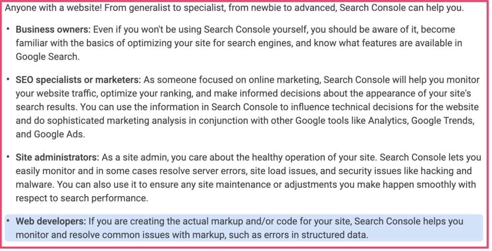Click the 'Google Trends,' text

click(x=443, y=120)
